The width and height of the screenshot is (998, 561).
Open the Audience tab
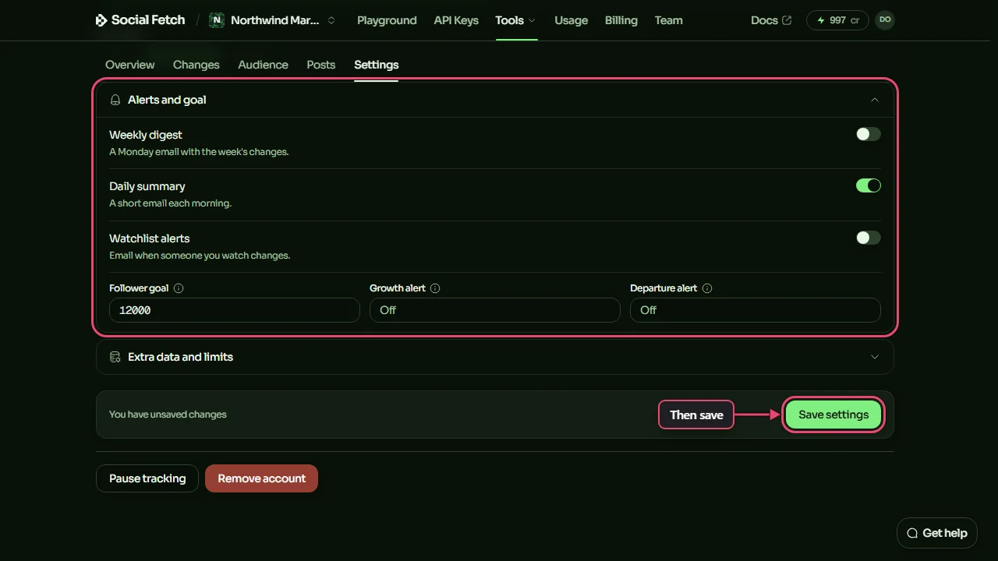pyautogui.click(x=264, y=65)
